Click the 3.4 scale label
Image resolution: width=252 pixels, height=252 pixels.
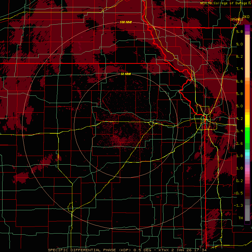point(239,131)
